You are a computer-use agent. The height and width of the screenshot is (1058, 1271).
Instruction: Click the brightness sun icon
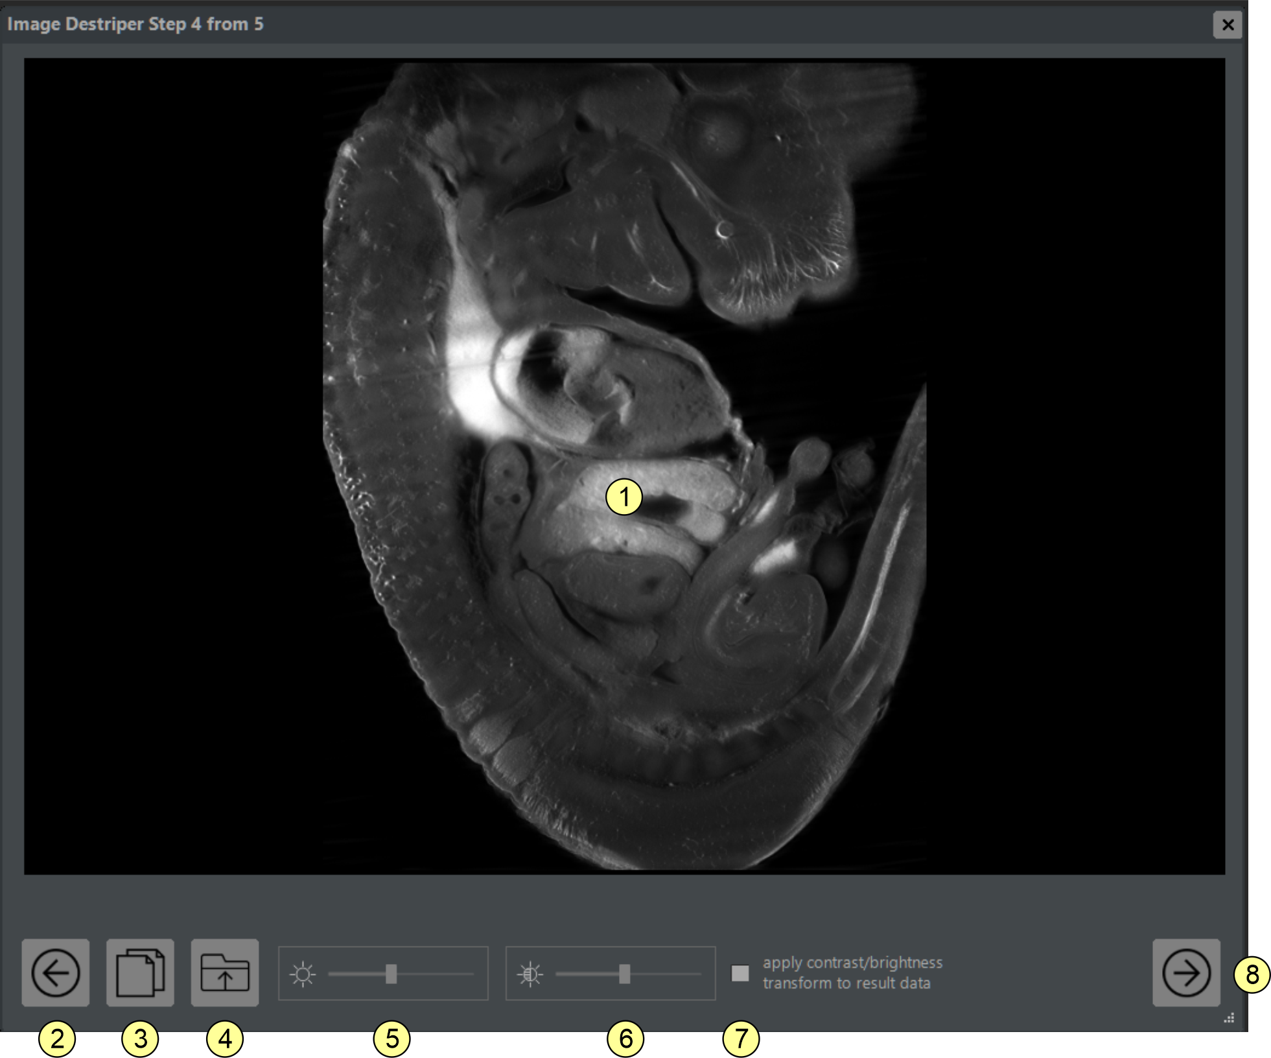click(x=303, y=974)
